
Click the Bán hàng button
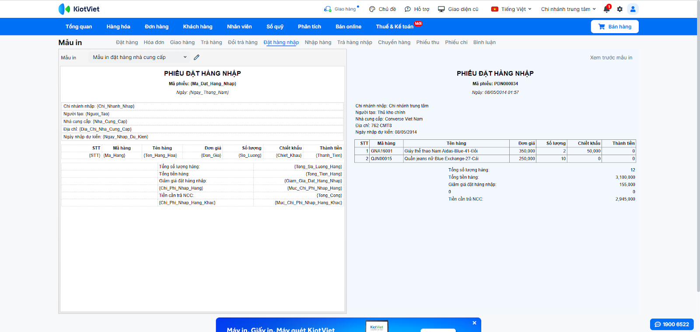click(615, 27)
